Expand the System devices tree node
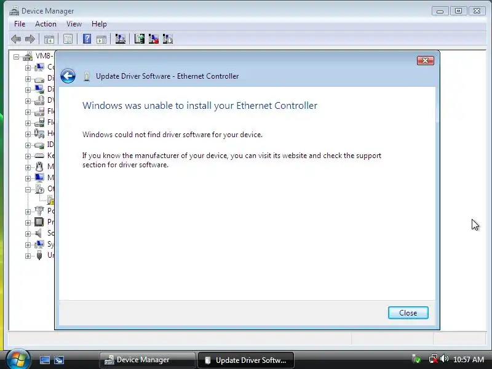Screen dimensions: 492x369 pyautogui.click(x=28, y=245)
